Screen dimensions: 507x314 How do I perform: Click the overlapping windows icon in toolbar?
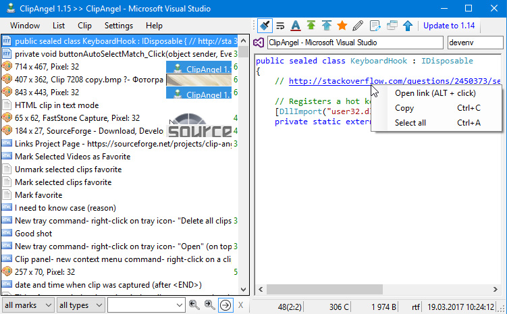pos(392,26)
